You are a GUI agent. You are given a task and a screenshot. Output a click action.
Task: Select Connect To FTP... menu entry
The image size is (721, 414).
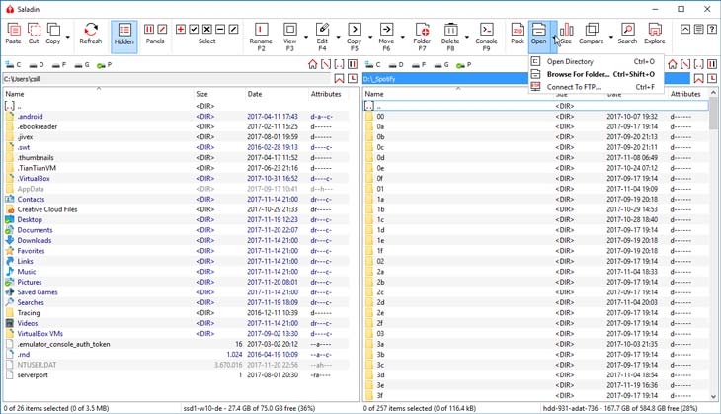click(573, 87)
